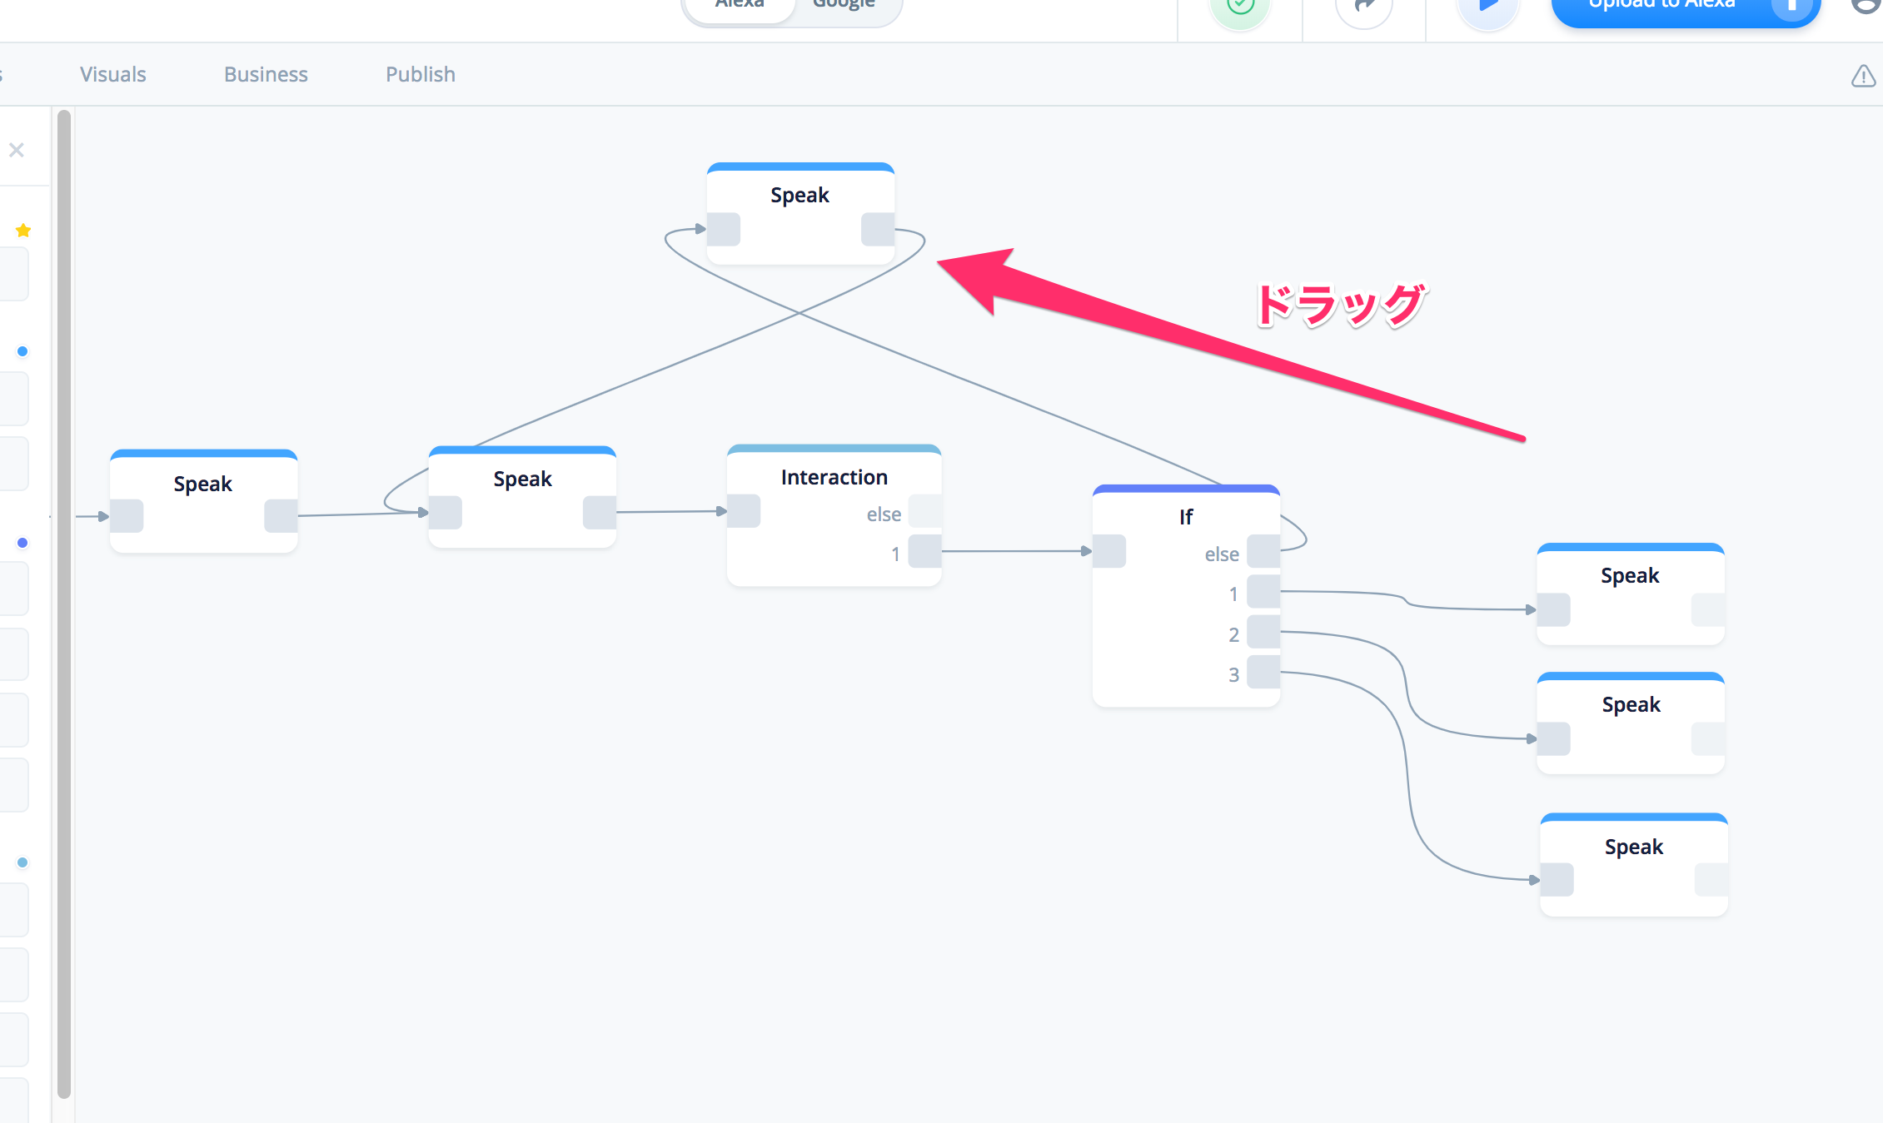The width and height of the screenshot is (1883, 1123).
Task: Click output port 3 of If block
Action: 1263,673
